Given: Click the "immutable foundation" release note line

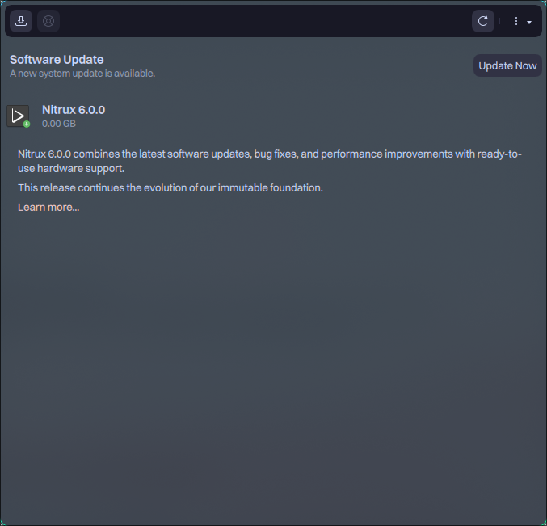Looking at the screenshot, I should [x=170, y=187].
